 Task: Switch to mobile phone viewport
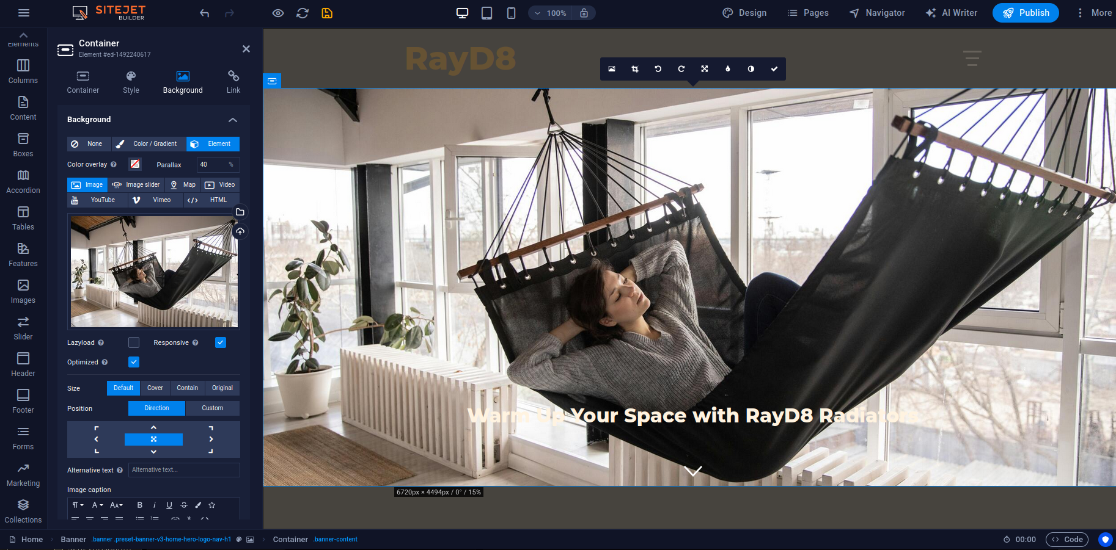pos(512,13)
